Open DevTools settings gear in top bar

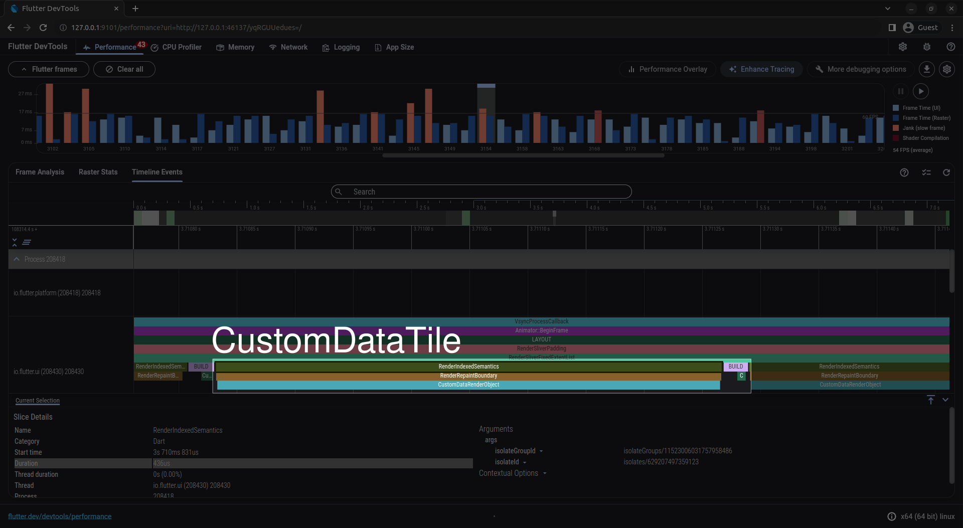(902, 47)
